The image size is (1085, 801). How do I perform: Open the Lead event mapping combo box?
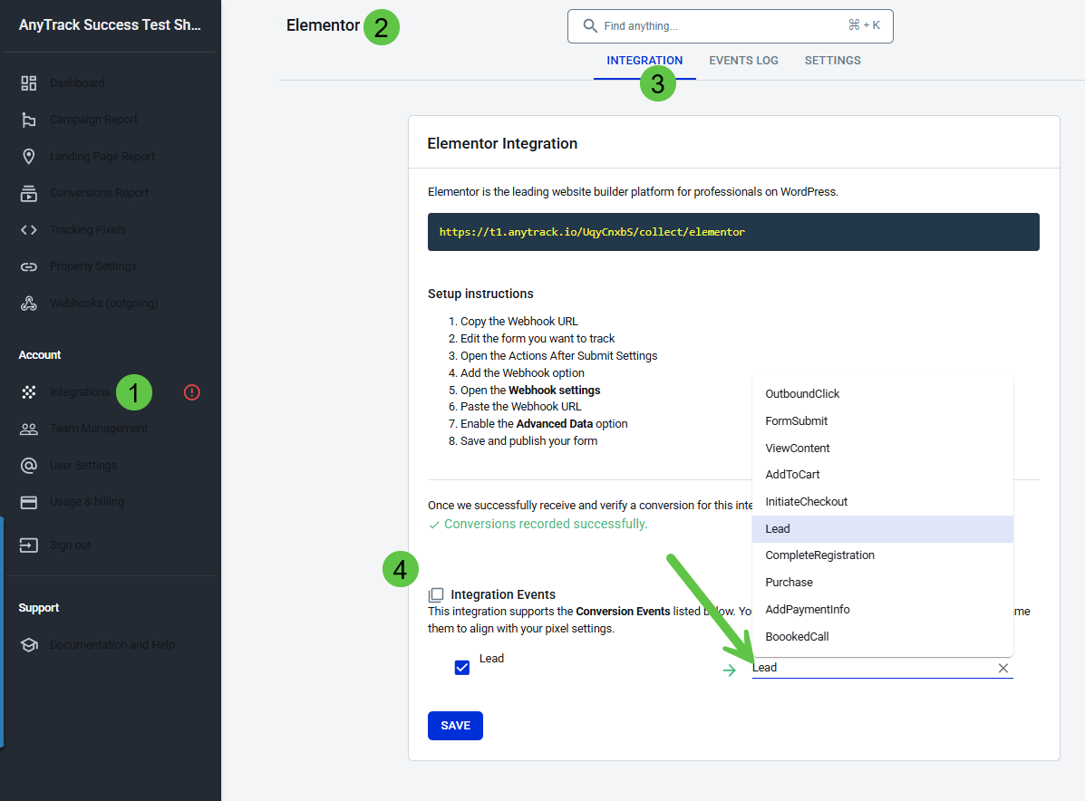[x=882, y=668]
